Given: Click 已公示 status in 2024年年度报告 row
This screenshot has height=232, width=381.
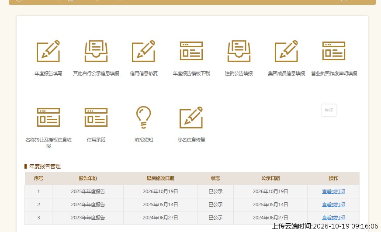Looking at the screenshot, I should coord(215,204).
